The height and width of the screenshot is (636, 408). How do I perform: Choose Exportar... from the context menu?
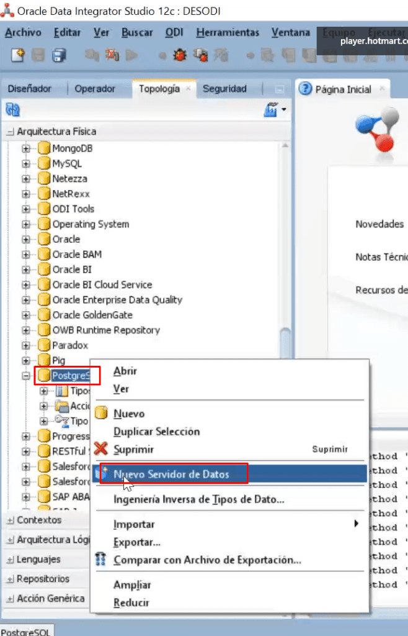click(137, 542)
